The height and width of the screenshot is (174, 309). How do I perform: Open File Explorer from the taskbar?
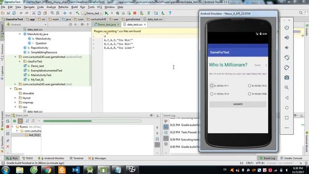pyautogui.click(x=19, y=170)
